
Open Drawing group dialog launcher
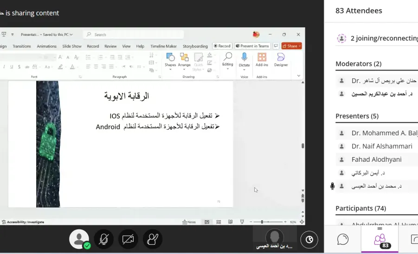click(218, 76)
